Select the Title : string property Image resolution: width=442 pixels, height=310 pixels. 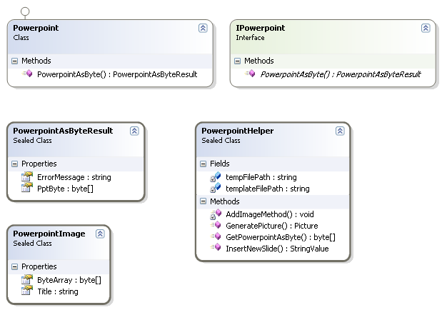pos(58,291)
